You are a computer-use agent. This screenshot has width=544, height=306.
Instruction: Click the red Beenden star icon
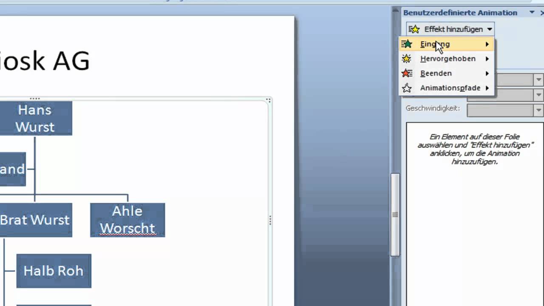[407, 73]
